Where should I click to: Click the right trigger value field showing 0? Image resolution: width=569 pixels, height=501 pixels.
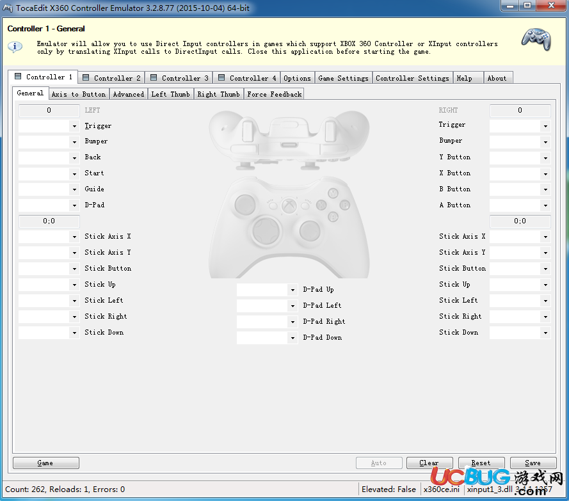tap(520, 110)
